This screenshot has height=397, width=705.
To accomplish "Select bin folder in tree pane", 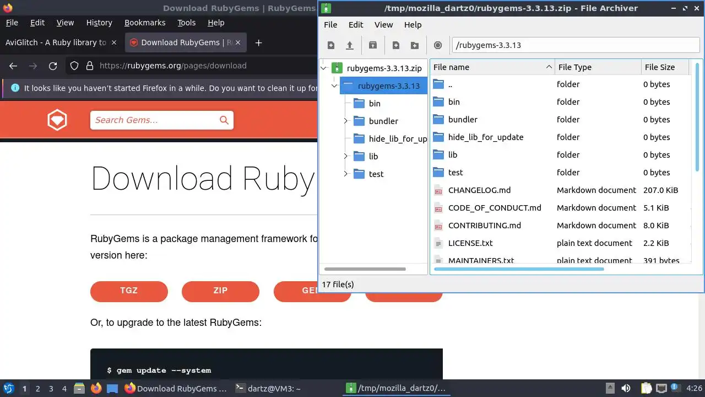I will (375, 104).
